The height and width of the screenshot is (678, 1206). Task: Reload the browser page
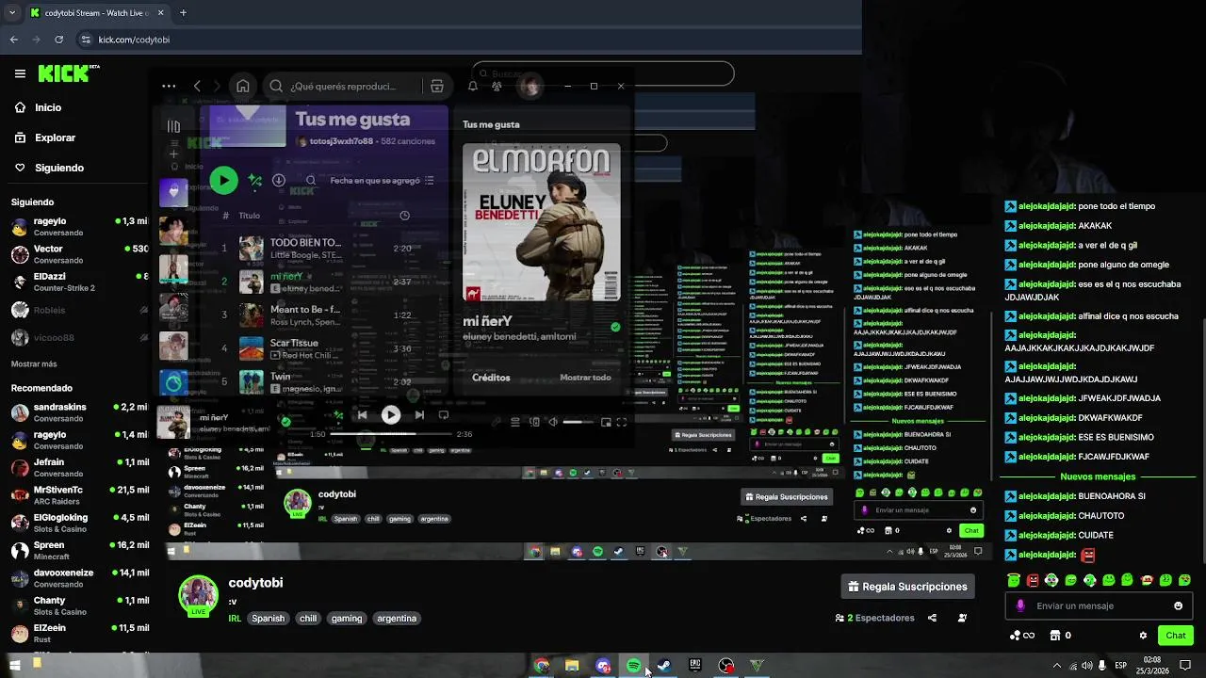[58, 40]
